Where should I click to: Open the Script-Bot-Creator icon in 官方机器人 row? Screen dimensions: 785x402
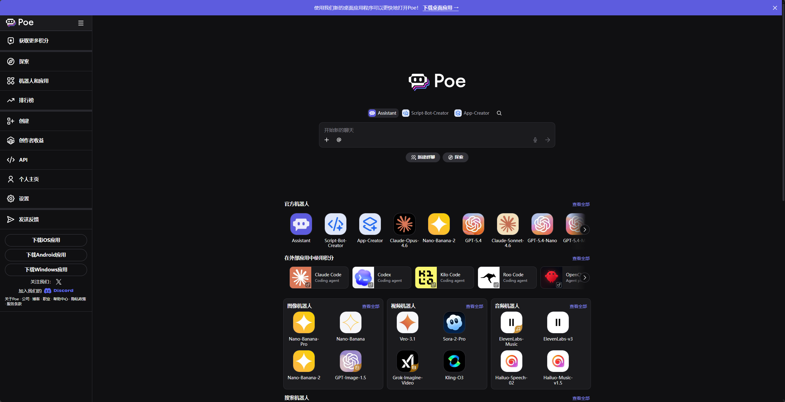(336, 224)
